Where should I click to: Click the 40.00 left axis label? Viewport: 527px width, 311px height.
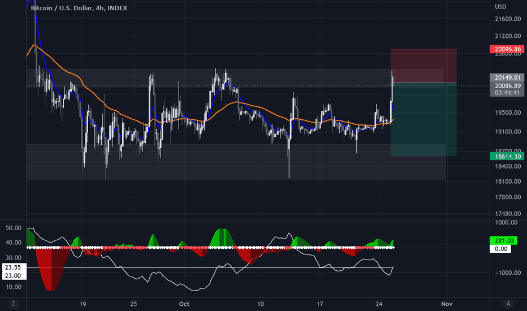14,243
